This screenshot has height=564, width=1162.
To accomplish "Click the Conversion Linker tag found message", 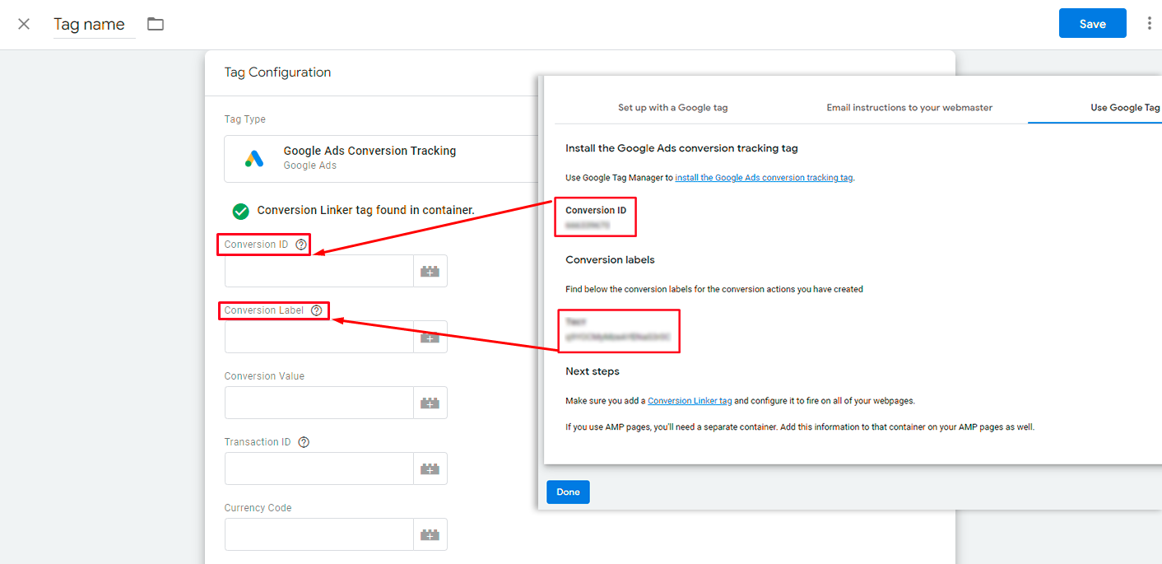I will coord(365,211).
